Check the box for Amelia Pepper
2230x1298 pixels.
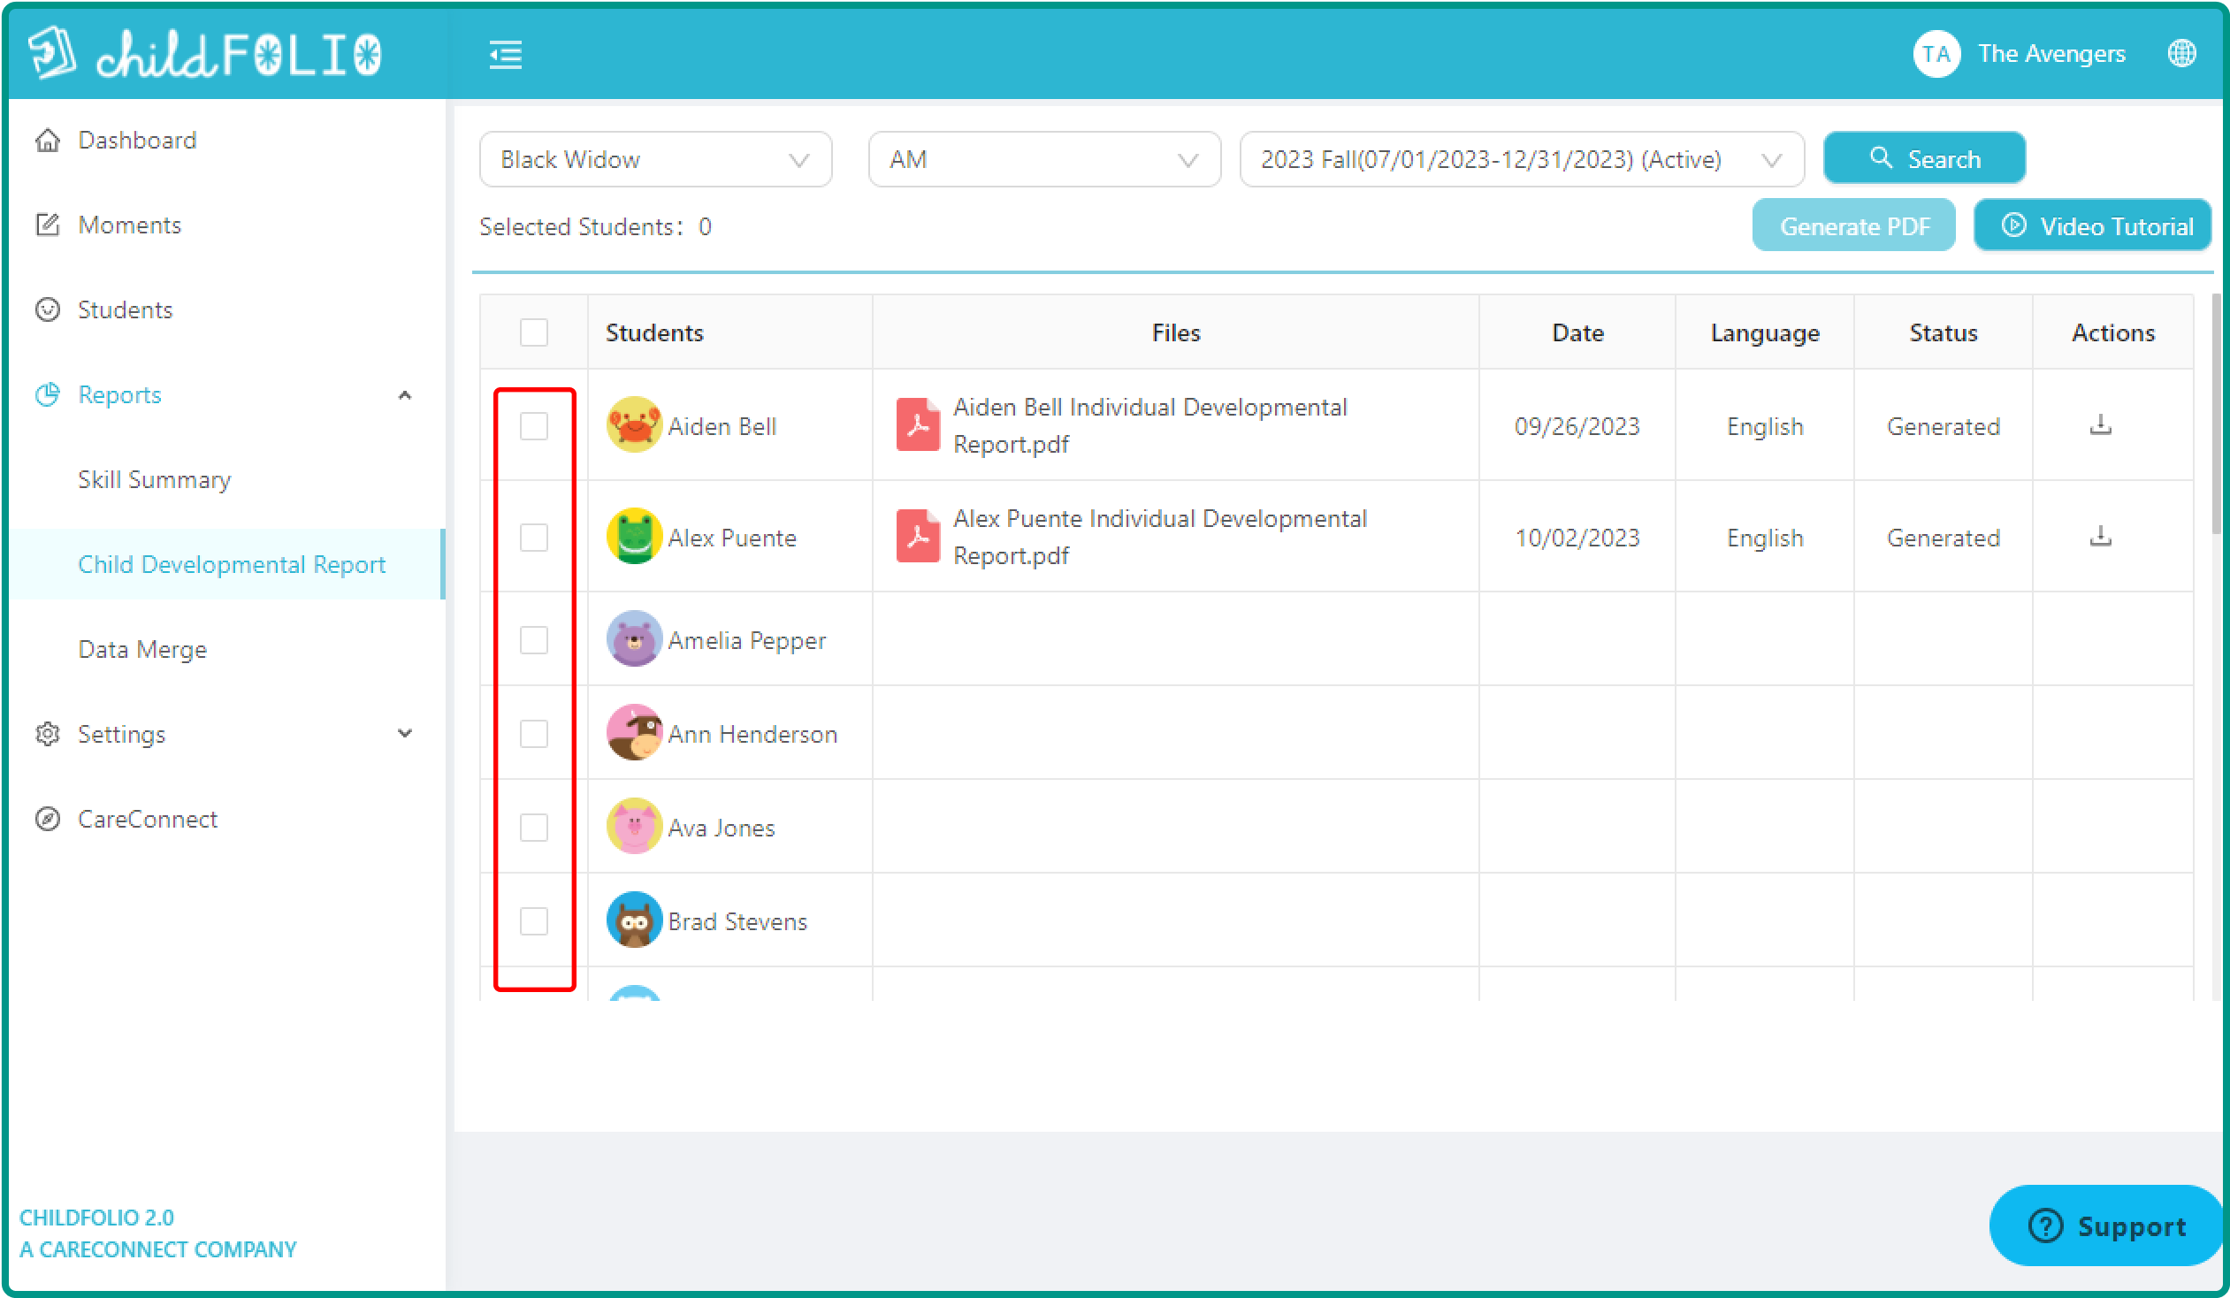click(533, 640)
